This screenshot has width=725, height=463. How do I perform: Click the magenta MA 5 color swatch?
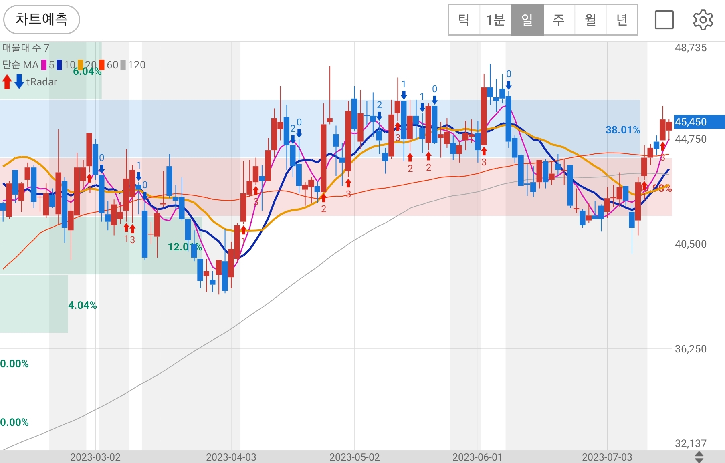click(44, 65)
